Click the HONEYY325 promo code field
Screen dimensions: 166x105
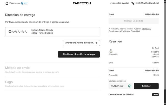pos(118,86)
